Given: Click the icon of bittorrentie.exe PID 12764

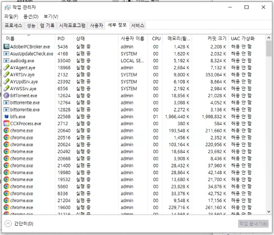Looking at the screenshot, I should point(6,103).
